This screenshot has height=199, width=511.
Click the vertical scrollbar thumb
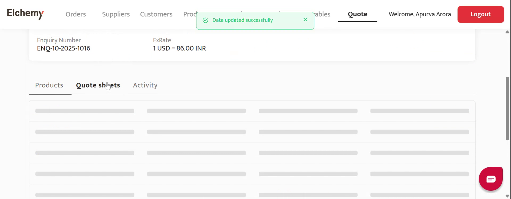tap(507, 108)
